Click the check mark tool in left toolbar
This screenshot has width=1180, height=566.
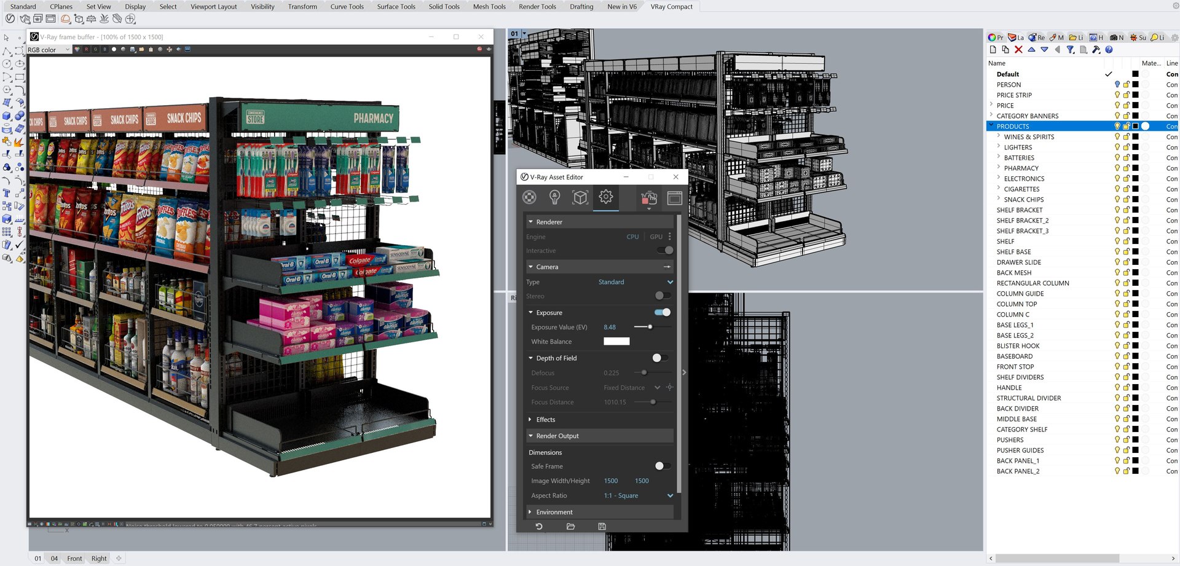(19, 245)
